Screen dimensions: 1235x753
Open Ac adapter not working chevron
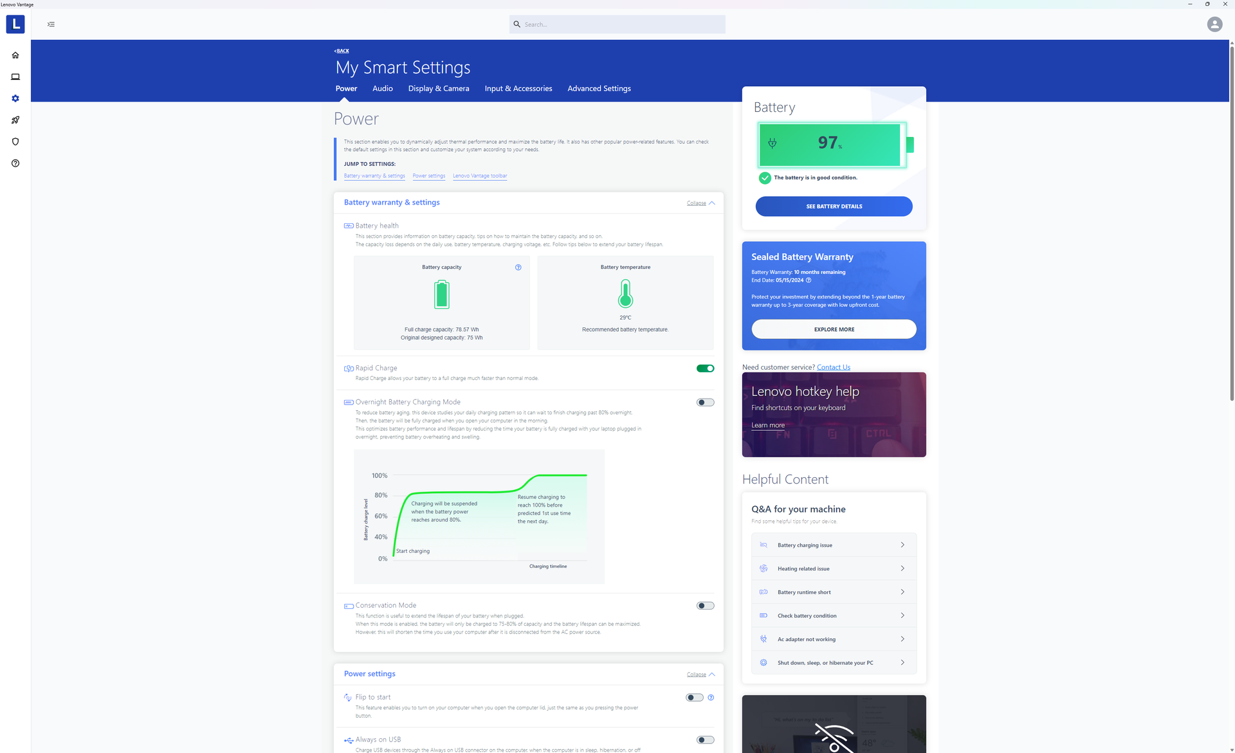point(902,639)
